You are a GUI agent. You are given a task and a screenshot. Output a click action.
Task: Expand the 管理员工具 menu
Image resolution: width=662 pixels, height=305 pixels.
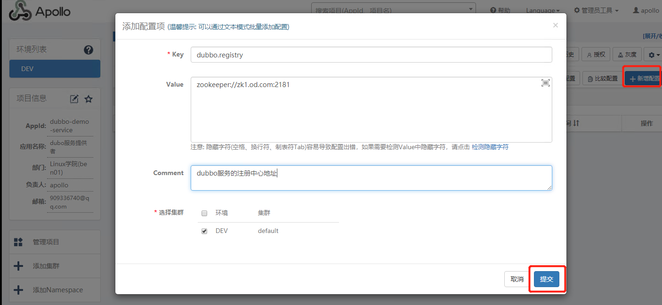click(596, 10)
